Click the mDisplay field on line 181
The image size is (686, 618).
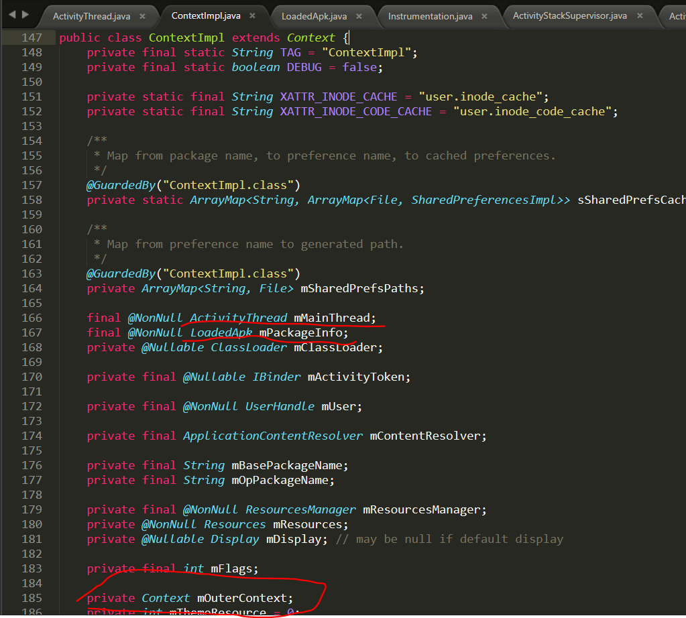[x=294, y=540]
